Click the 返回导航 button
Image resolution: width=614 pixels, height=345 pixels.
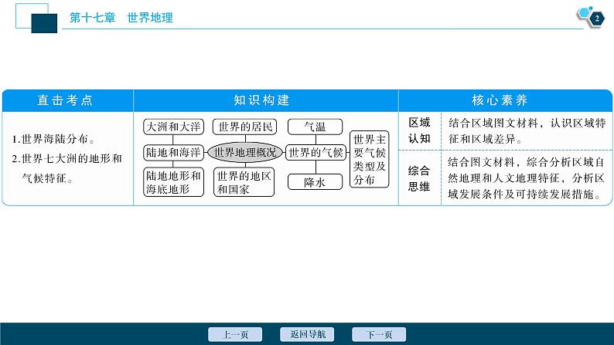coord(307,334)
